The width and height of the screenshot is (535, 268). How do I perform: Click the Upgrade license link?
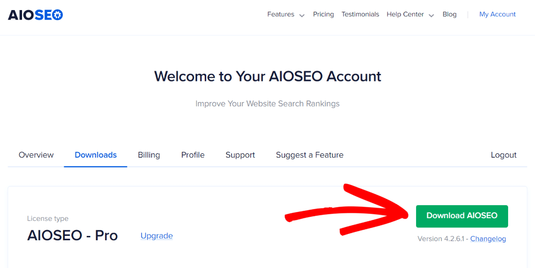[156, 236]
